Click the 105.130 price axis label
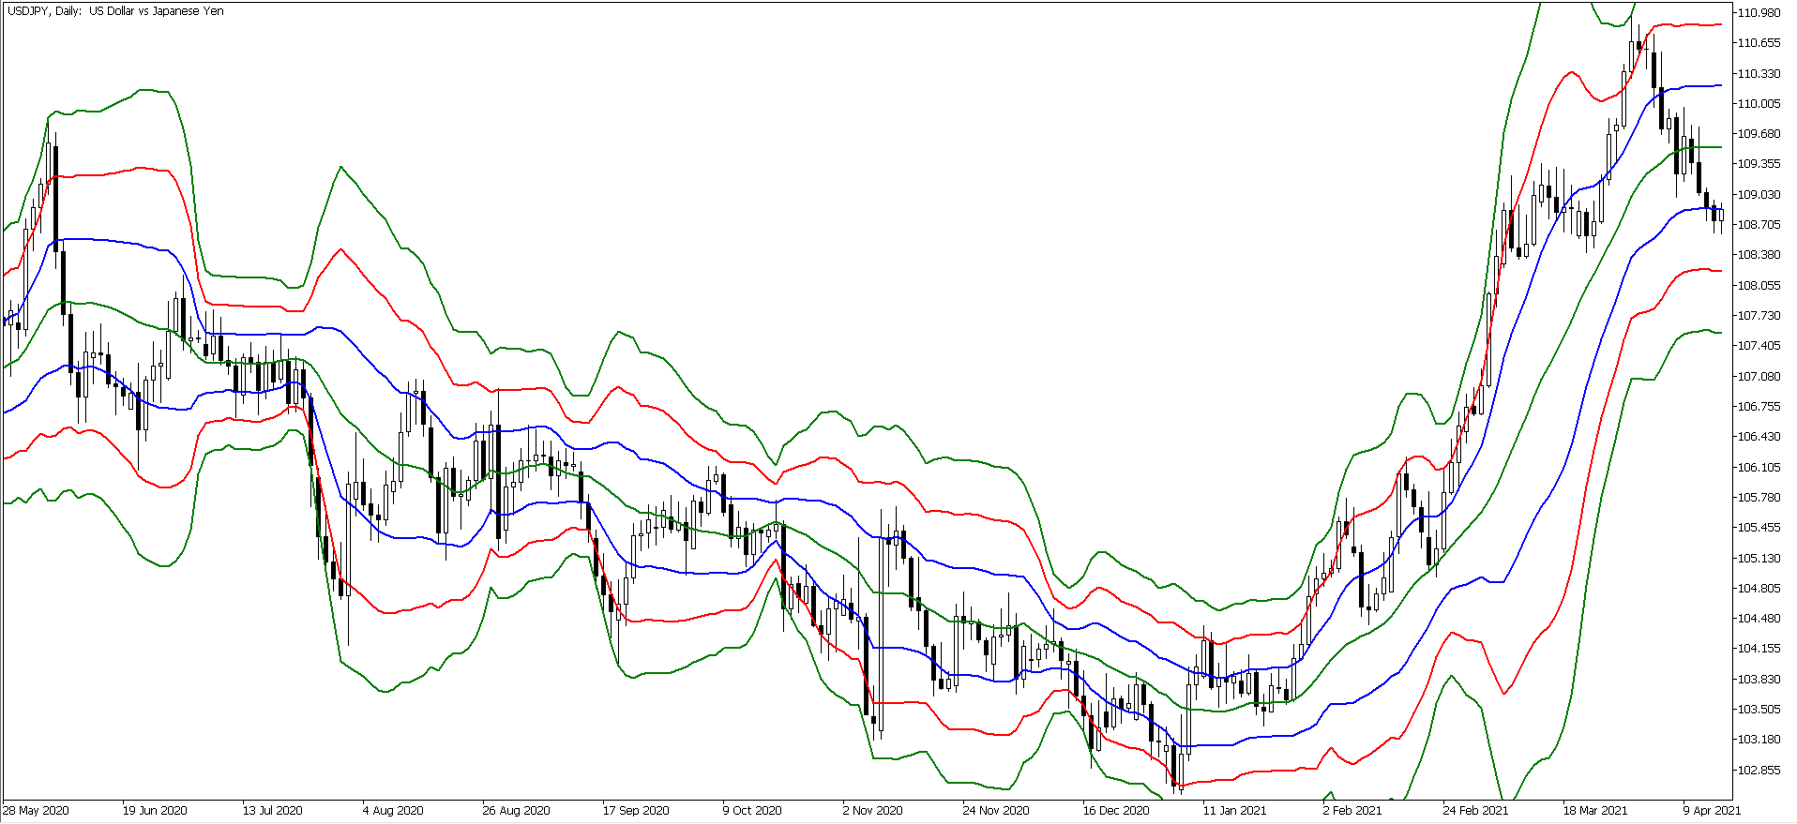Viewport: 1797px width, 824px height. (1759, 558)
